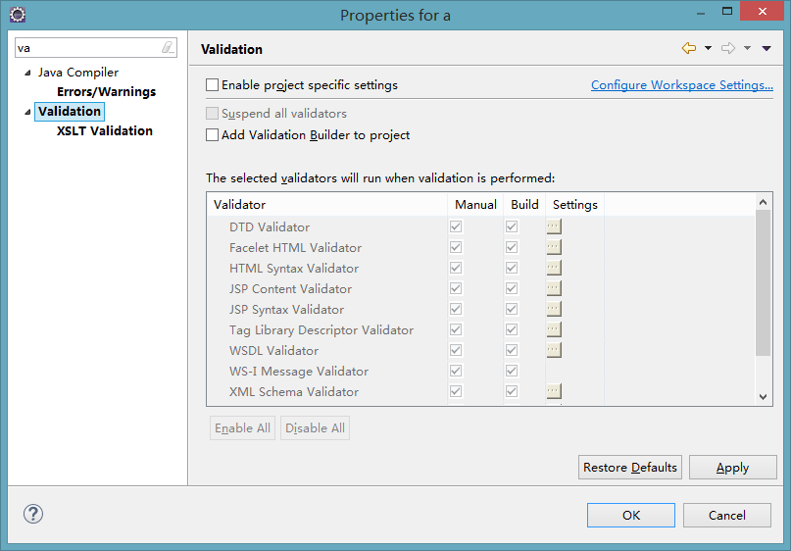Open settings for WSDL Validator
The image size is (791, 551).
pyautogui.click(x=554, y=350)
